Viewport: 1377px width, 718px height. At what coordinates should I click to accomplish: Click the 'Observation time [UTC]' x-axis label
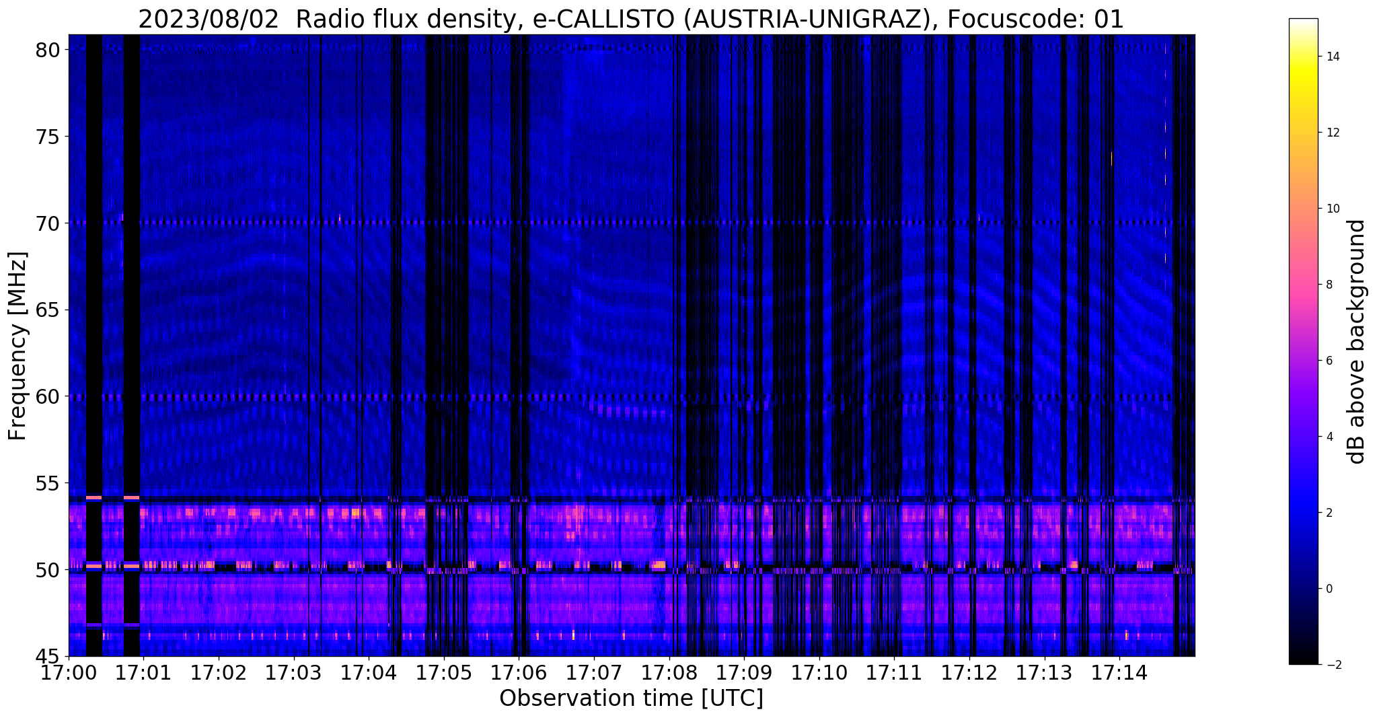(x=631, y=698)
